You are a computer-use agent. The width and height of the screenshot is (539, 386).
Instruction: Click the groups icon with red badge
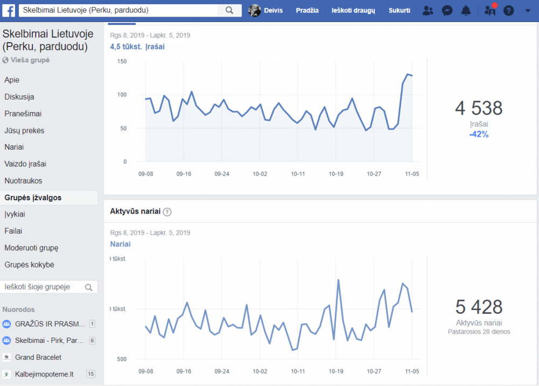pos(490,10)
